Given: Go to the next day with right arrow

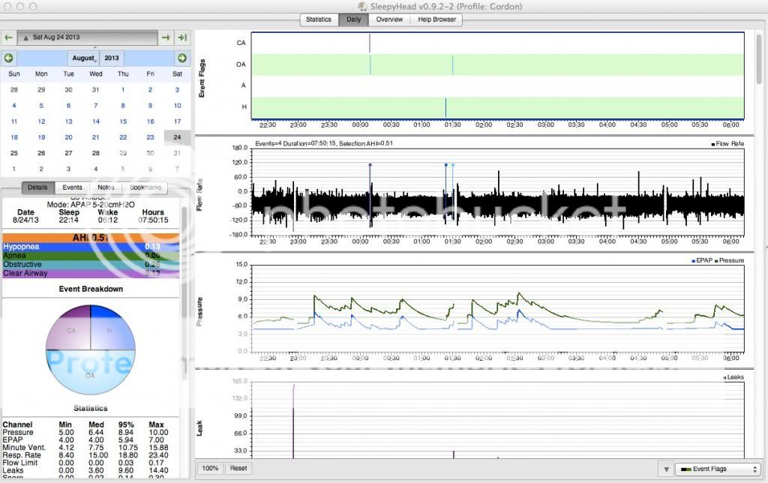Looking at the screenshot, I should point(167,37).
